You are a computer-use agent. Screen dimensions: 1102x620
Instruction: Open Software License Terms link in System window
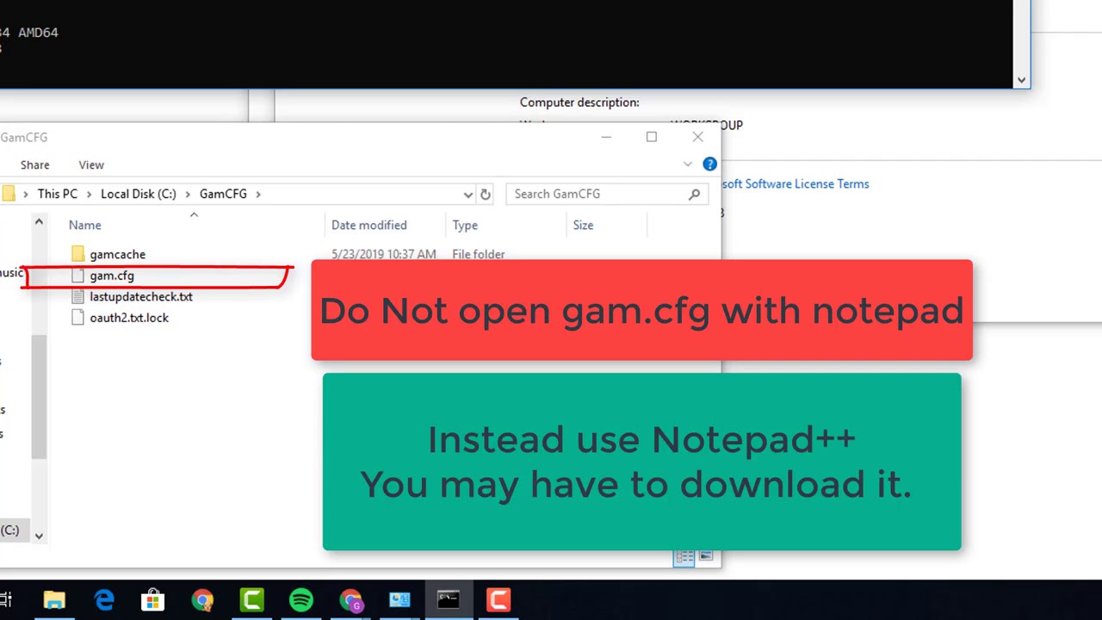(795, 184)
